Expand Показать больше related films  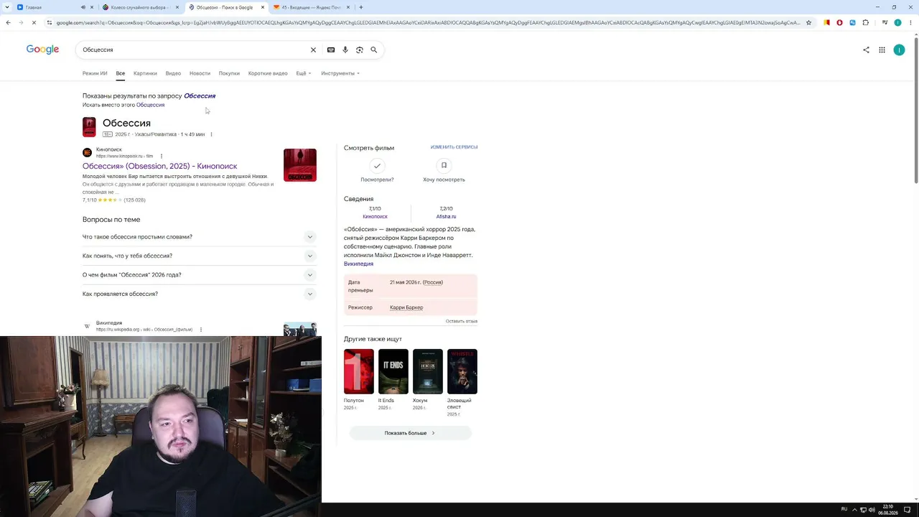[410, 433]
